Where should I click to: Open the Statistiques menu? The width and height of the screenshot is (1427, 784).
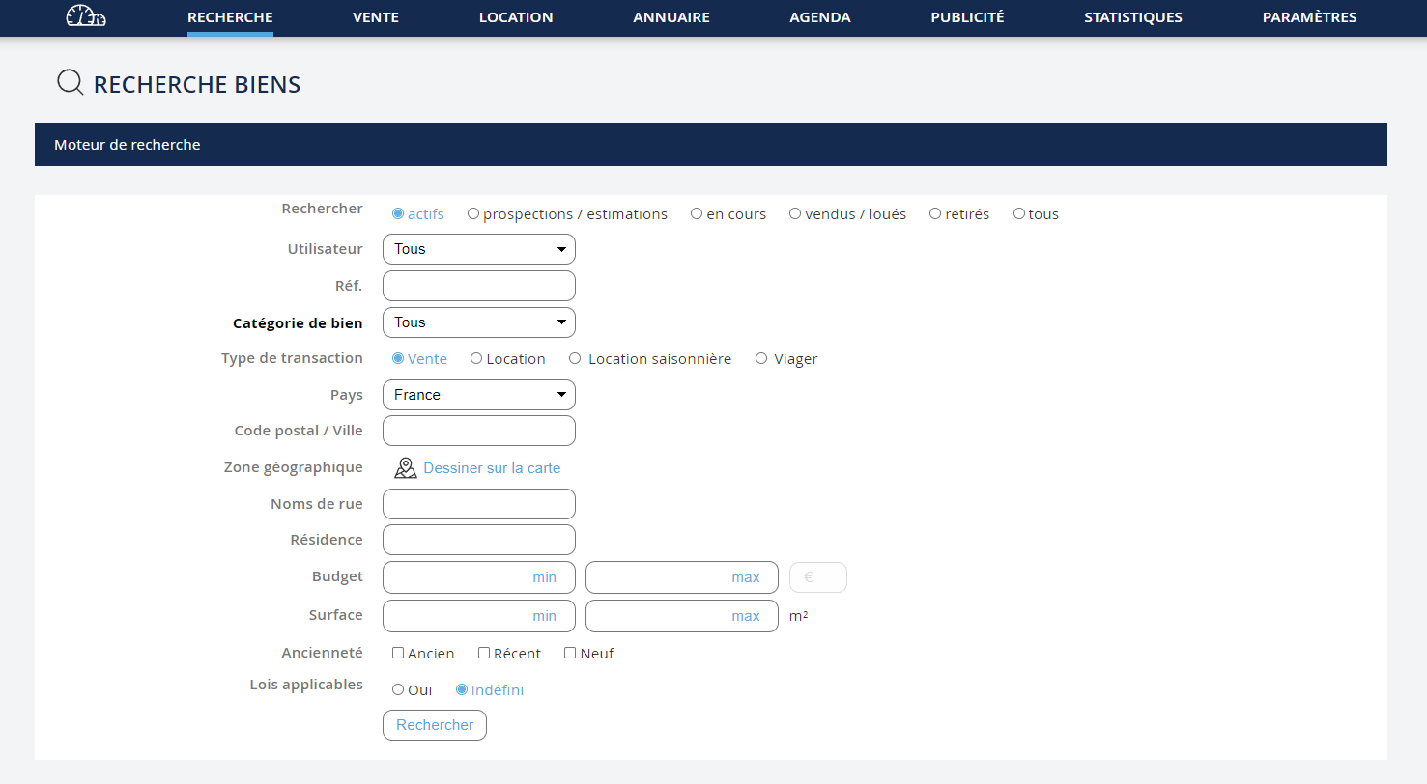pos(1132,17)
